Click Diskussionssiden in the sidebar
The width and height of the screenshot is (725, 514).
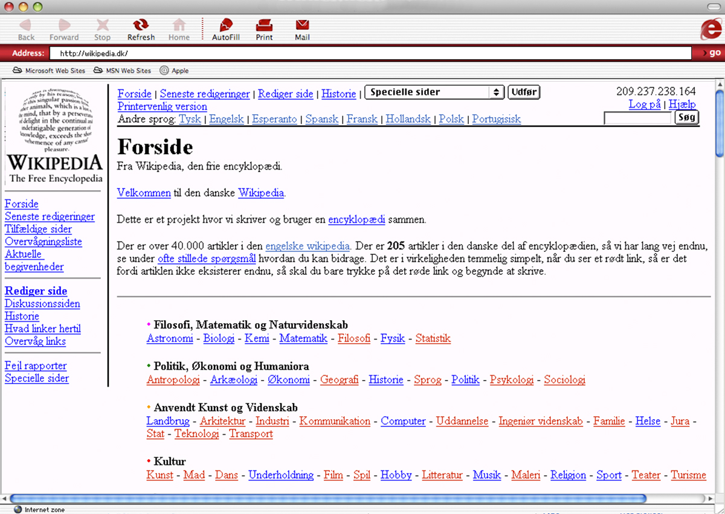pyautogui.click(x=42, y=304)
